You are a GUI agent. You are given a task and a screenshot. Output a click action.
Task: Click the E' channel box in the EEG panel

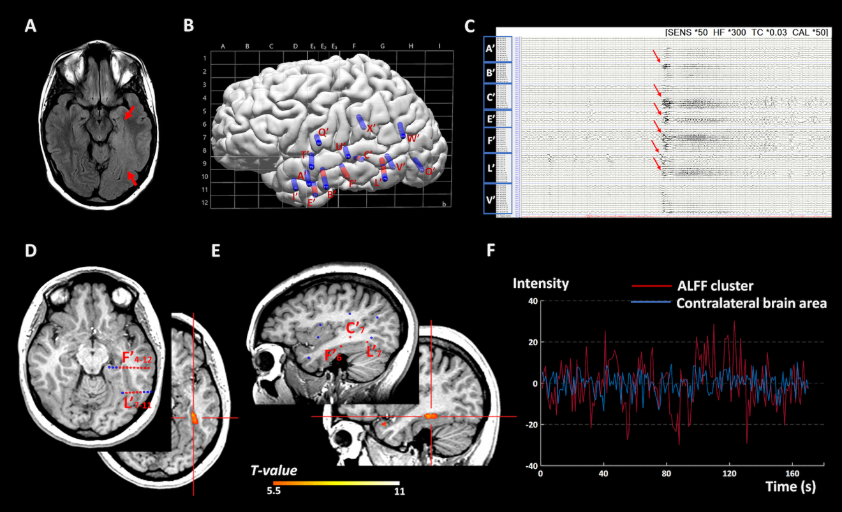coord(498,118)
